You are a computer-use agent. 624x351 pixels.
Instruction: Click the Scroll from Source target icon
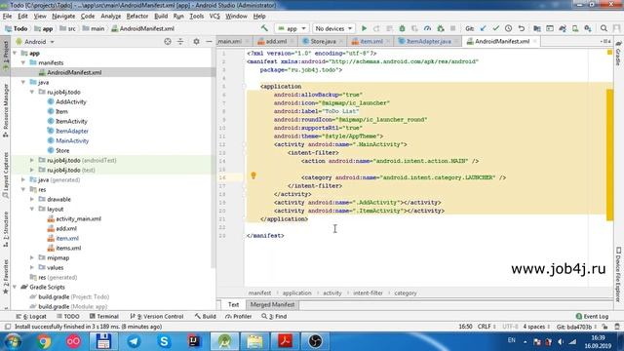pos(168,41)
